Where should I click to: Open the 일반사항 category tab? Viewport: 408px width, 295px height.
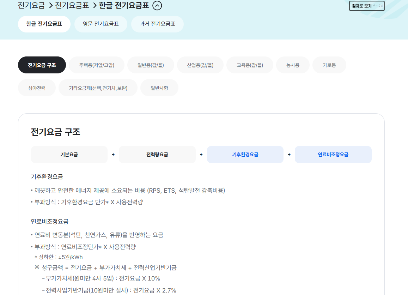pos(159,88)
